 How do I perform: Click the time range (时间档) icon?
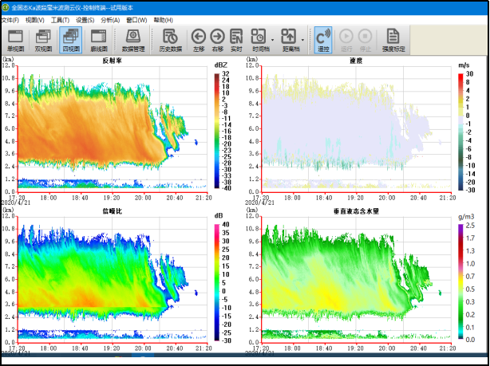tap(259, 41)
